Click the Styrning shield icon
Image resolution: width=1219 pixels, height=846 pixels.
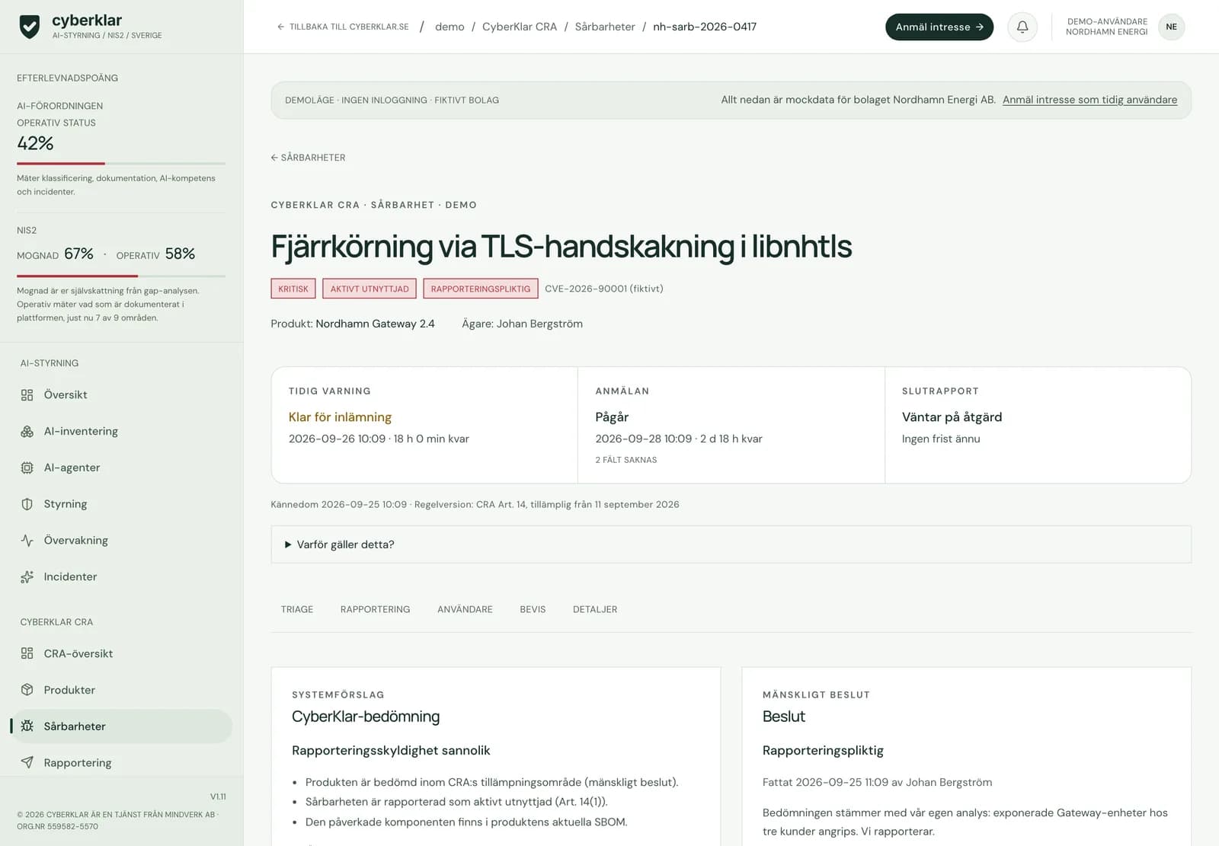pyautogui.click(x=27, y=504)
